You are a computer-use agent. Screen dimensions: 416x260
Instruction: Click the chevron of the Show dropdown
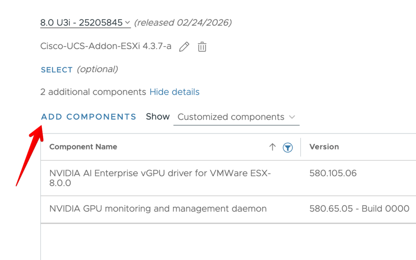(292, 117)
